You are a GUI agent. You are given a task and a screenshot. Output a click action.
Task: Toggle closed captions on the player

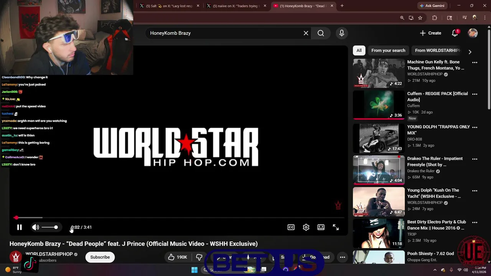coord(291,227)
